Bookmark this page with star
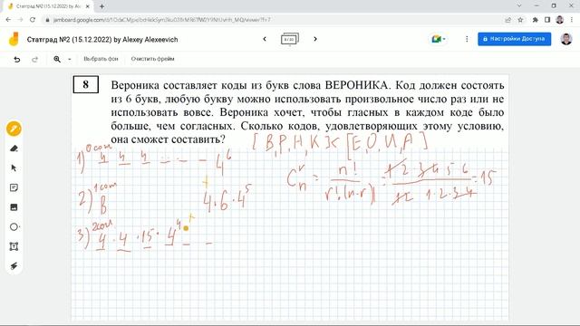The width and height of the screenshot is (580, 326). coord(520,20)
